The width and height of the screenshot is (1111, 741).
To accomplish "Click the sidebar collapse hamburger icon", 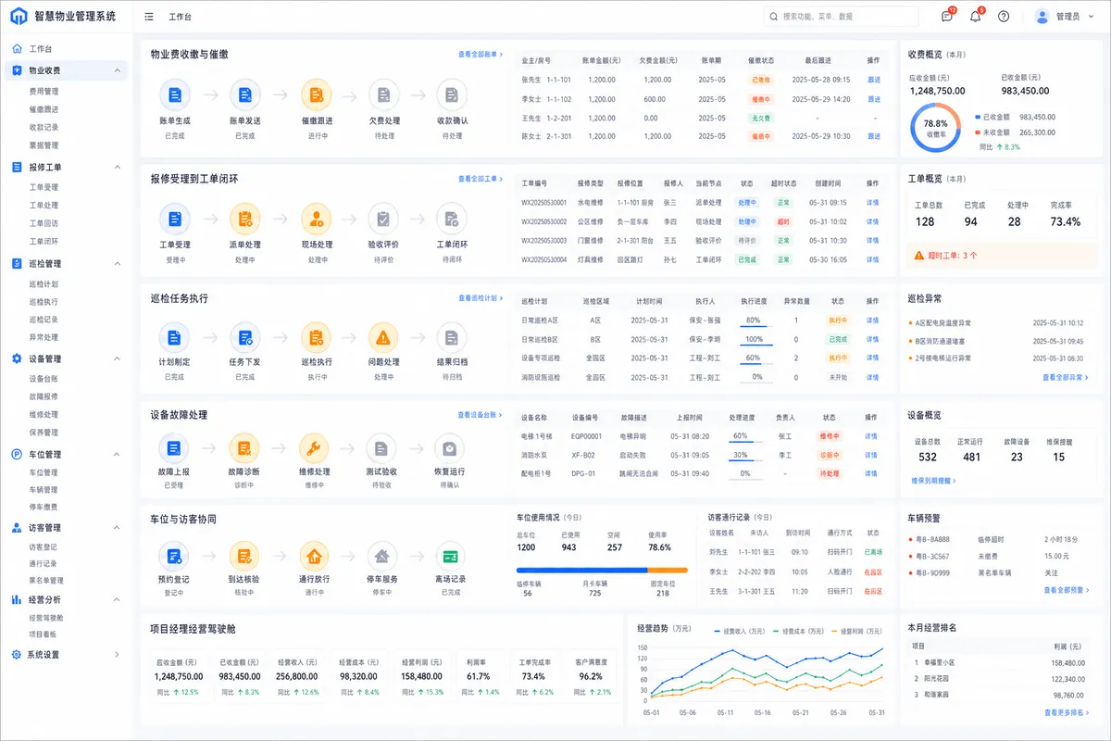I will coord(149,17).
